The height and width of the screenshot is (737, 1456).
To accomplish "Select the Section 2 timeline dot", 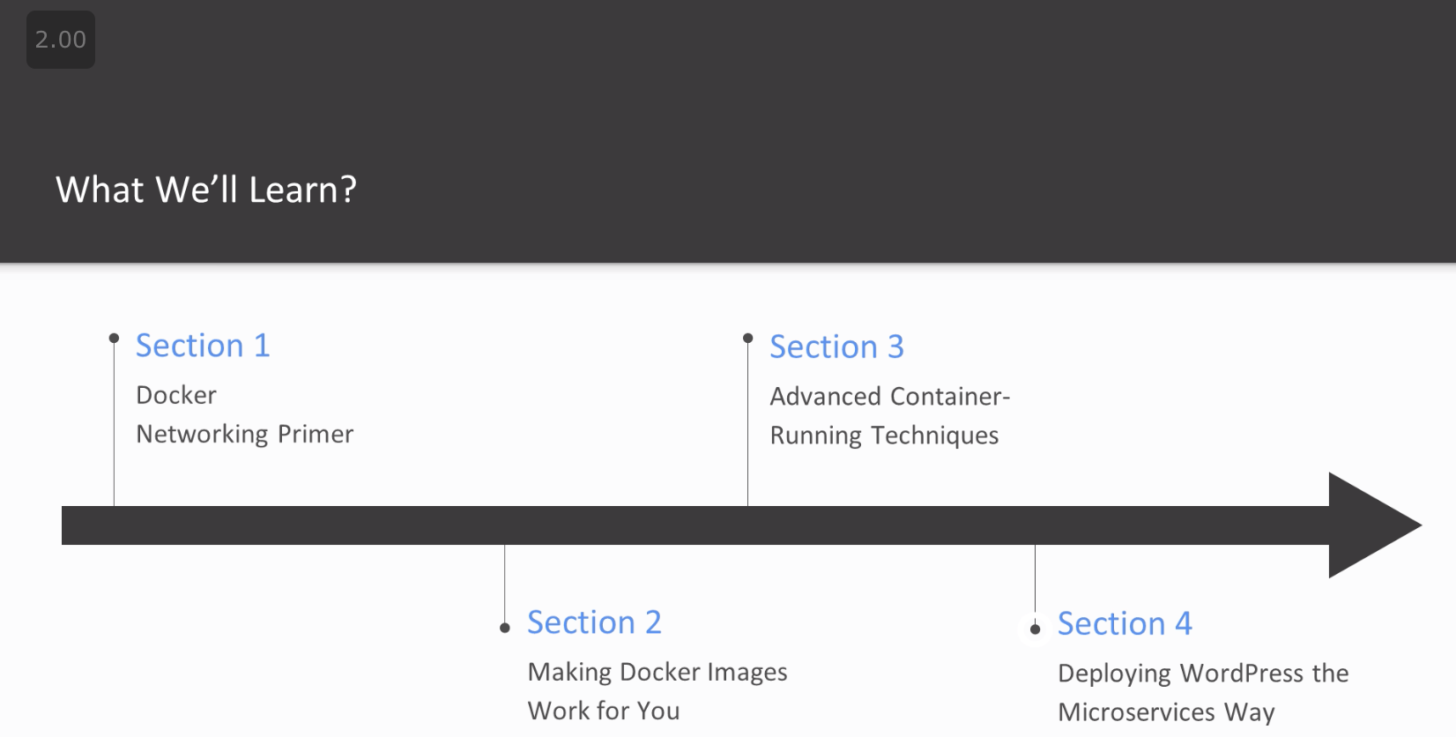I will [505, 628].
